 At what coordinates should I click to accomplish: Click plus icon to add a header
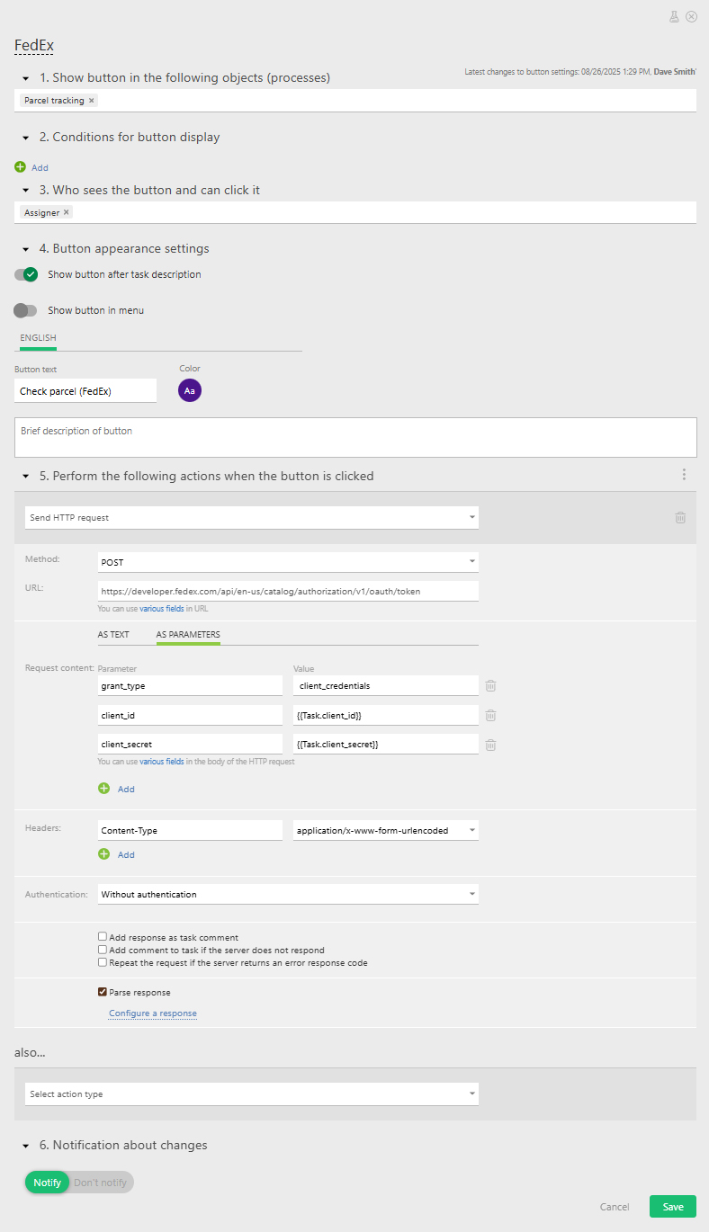pyautogui.click(x=103, y=853)
